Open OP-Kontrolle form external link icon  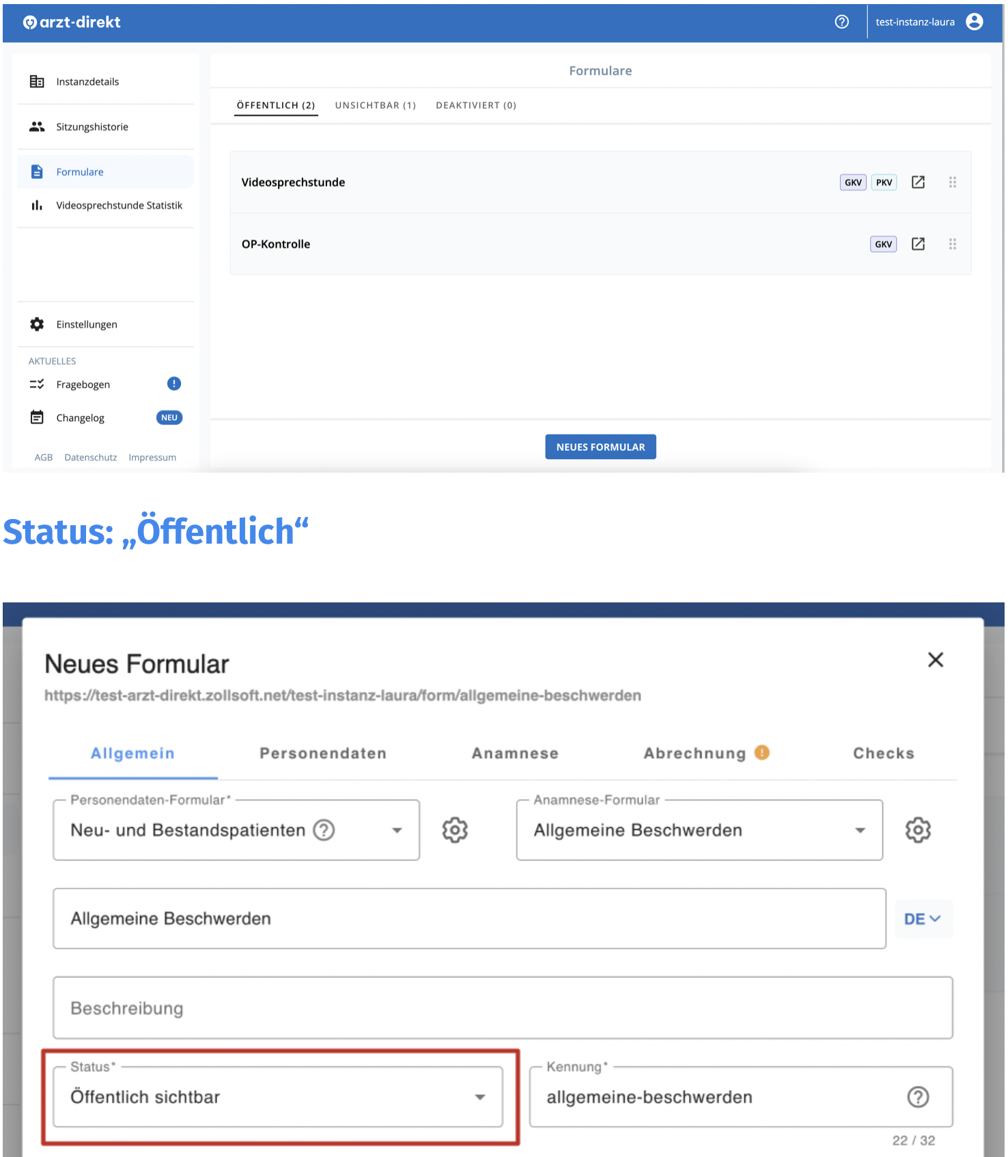pos(918,244)
